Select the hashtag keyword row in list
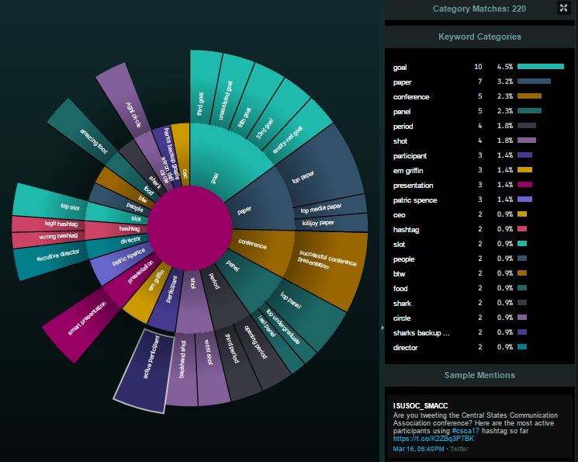The image size is (578, 462). click(x=479, y=229)
